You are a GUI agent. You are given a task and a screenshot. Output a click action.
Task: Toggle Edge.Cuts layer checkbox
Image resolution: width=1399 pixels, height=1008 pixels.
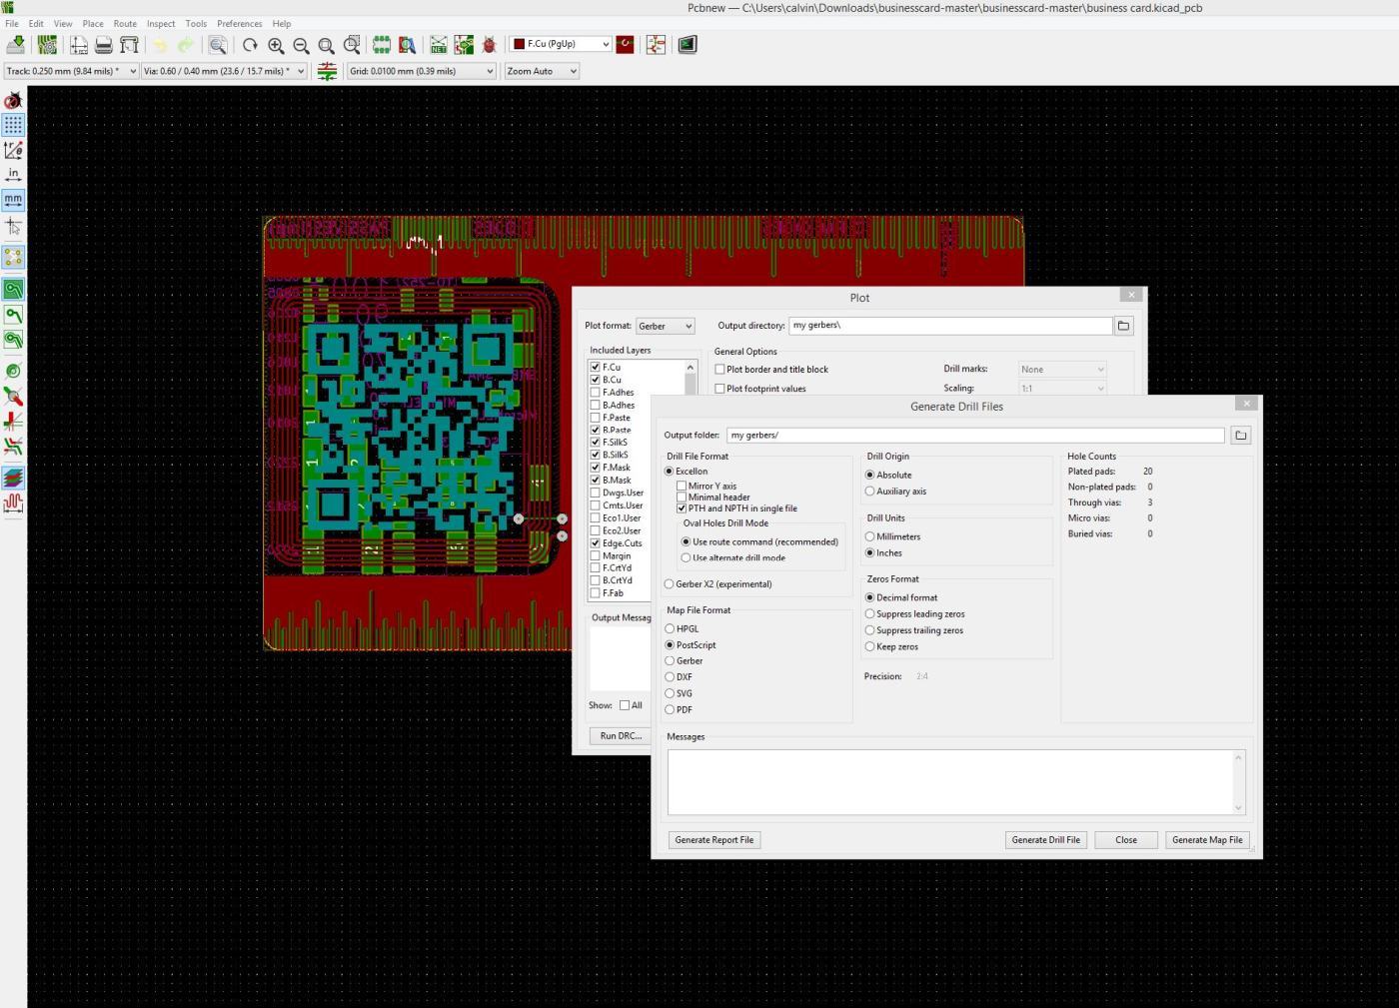(596, 543)
